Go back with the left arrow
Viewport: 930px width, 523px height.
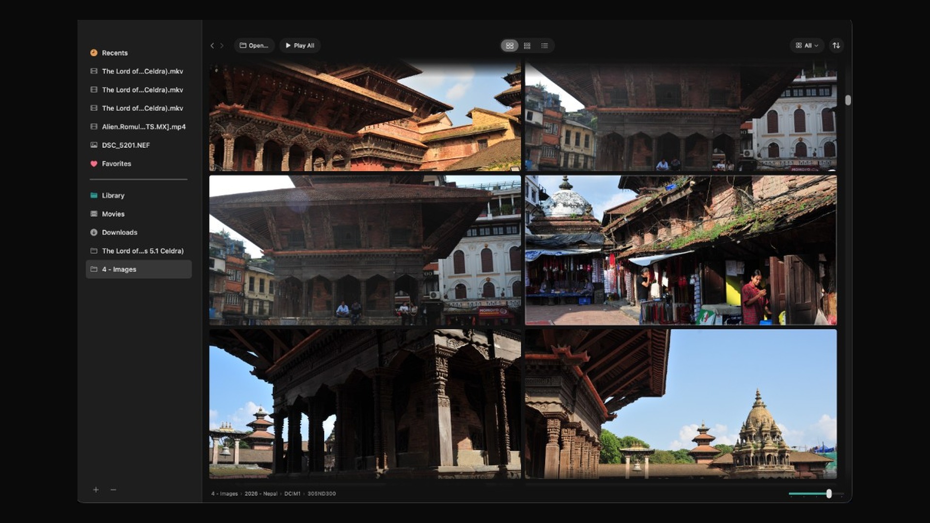pyautogui.click(x=212, y=46)
